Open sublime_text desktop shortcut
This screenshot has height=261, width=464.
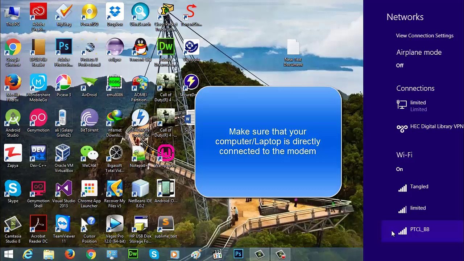[166, 227]
